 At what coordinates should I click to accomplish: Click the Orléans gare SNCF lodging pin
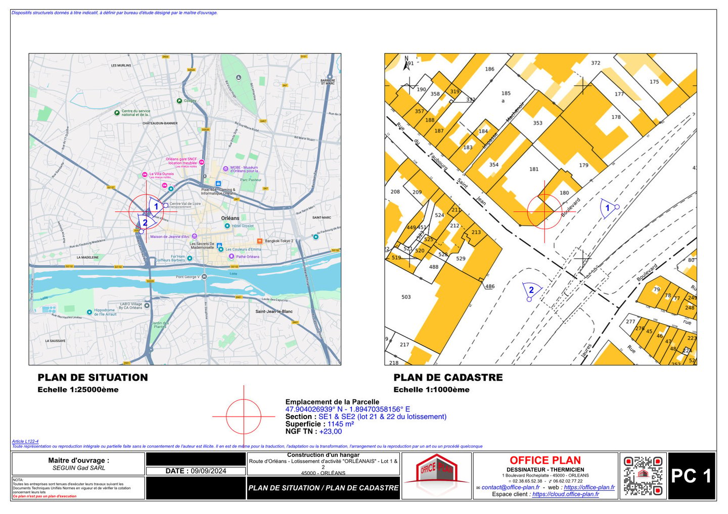[202, 163]
